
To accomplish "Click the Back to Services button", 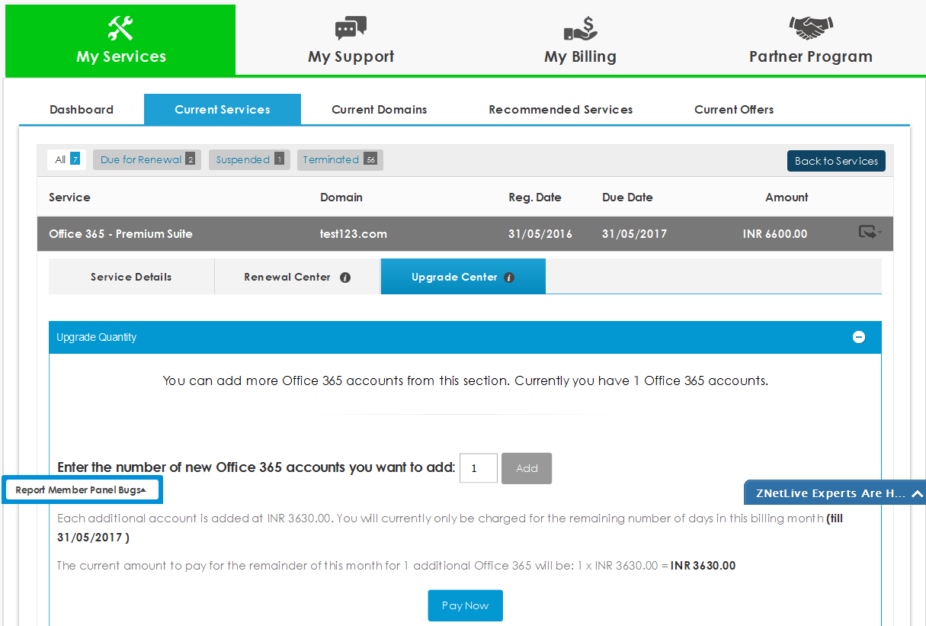I will click(x=836, y=160).
